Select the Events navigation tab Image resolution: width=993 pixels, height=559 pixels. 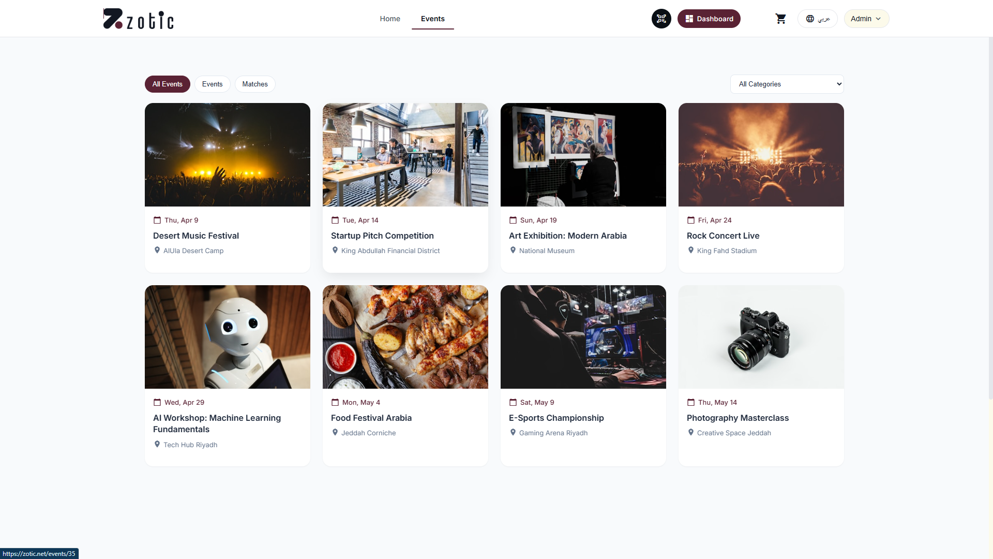coord(432,19)
